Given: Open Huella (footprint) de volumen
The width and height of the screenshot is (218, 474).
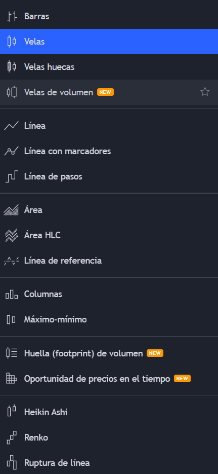Looking at the screenshot, I should (x=109, y=353).
